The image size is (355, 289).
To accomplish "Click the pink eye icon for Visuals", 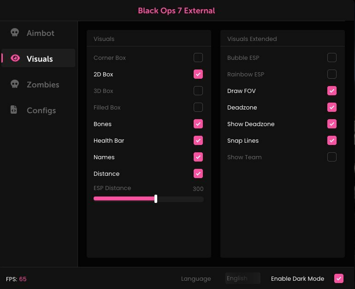I will click(15, 58).
